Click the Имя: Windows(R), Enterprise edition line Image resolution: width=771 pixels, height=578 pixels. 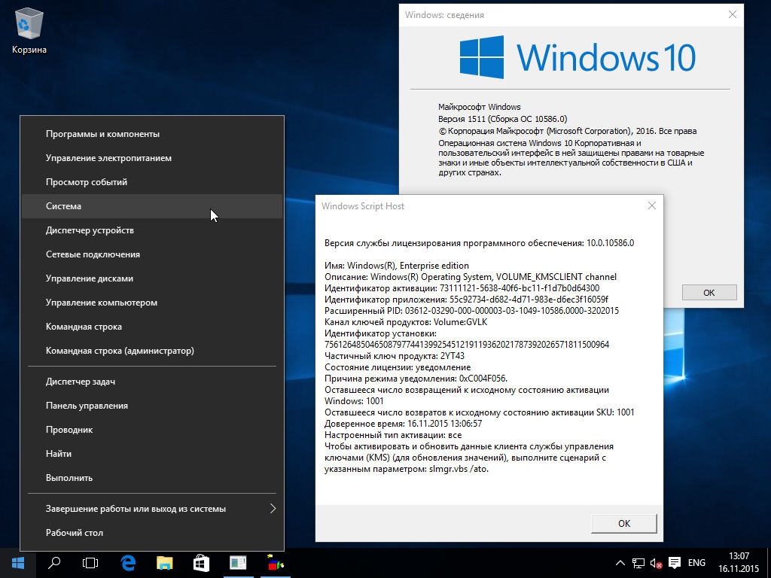point(397,266)
